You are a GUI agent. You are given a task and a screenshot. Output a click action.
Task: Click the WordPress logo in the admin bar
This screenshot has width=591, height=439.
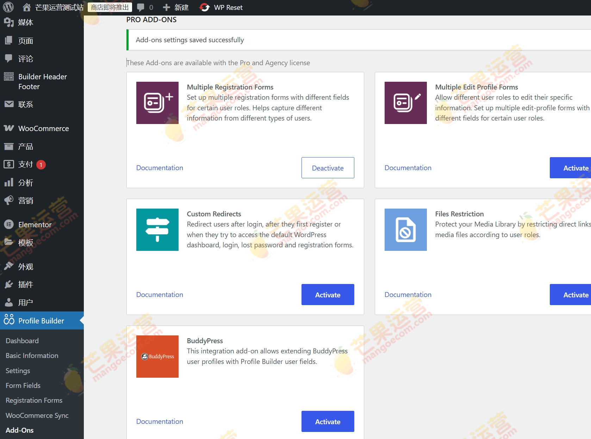tap(8, 7)
